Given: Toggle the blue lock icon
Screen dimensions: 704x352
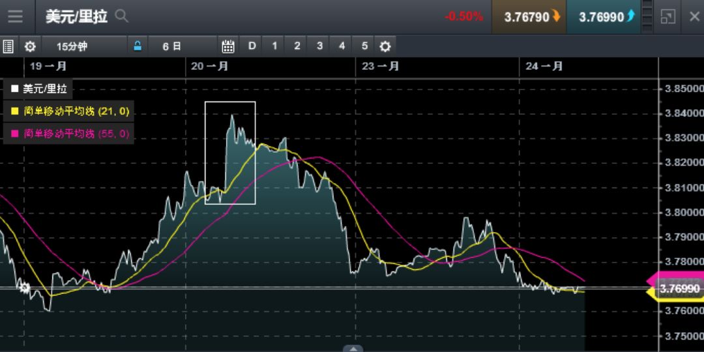Looking at the screenshot, I should 138,46.
